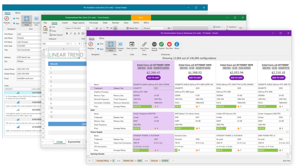Open the font size dropdown showing 24

pos(93,28)
